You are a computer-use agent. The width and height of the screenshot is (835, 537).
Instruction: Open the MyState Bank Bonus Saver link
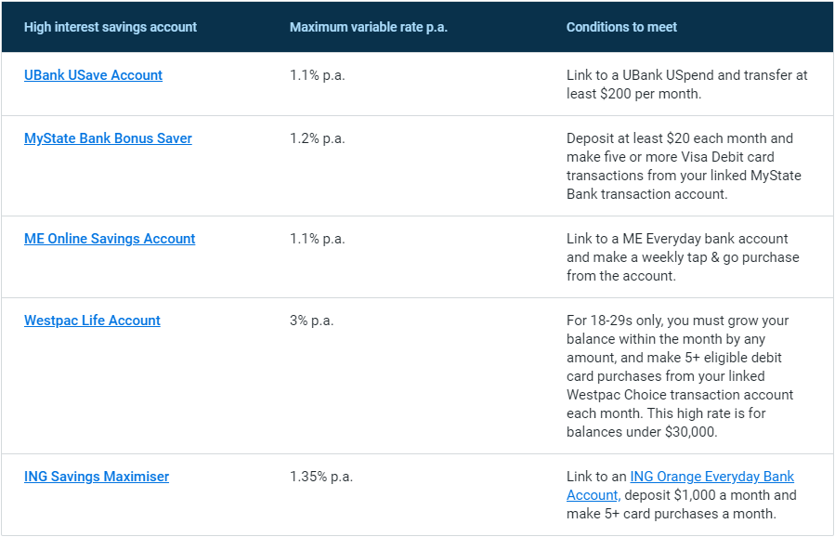coord(108,138)
